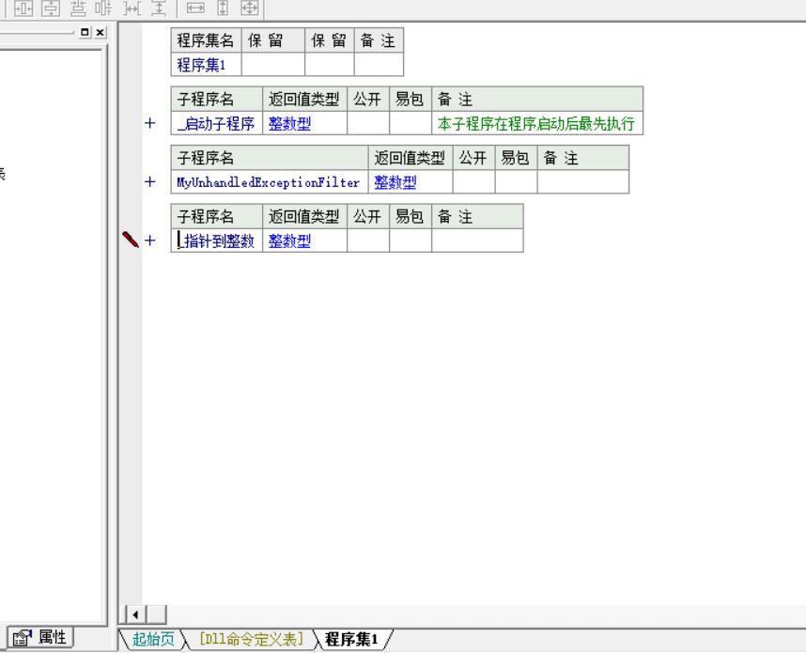Expand the _指针到整数 subroutine
Image resolution: width=806 pixels, height=653 pixels.
tap(150, 241)
